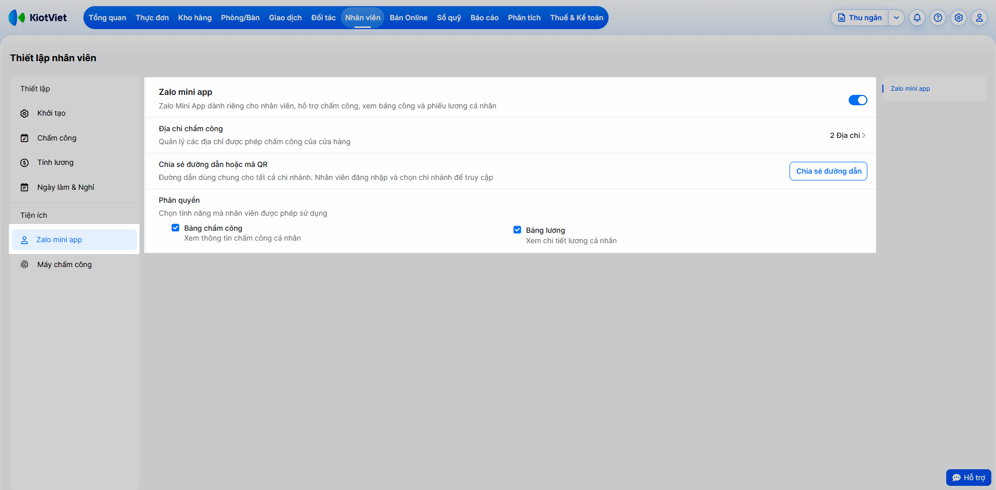Click the Thu ngân button

coord(860,18)
